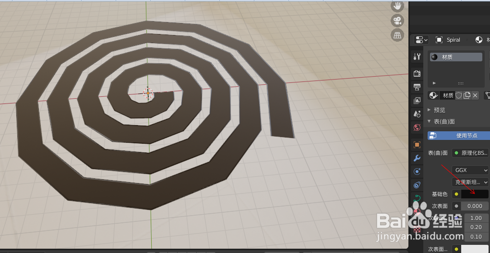Select the 材质 material slot in list
The height and width of the screenshot is (253, 490).
(x=456, y=57)
